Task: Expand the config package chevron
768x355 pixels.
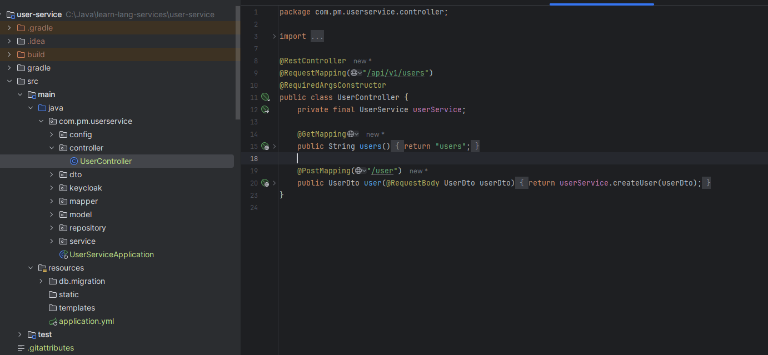Action: 52,134
